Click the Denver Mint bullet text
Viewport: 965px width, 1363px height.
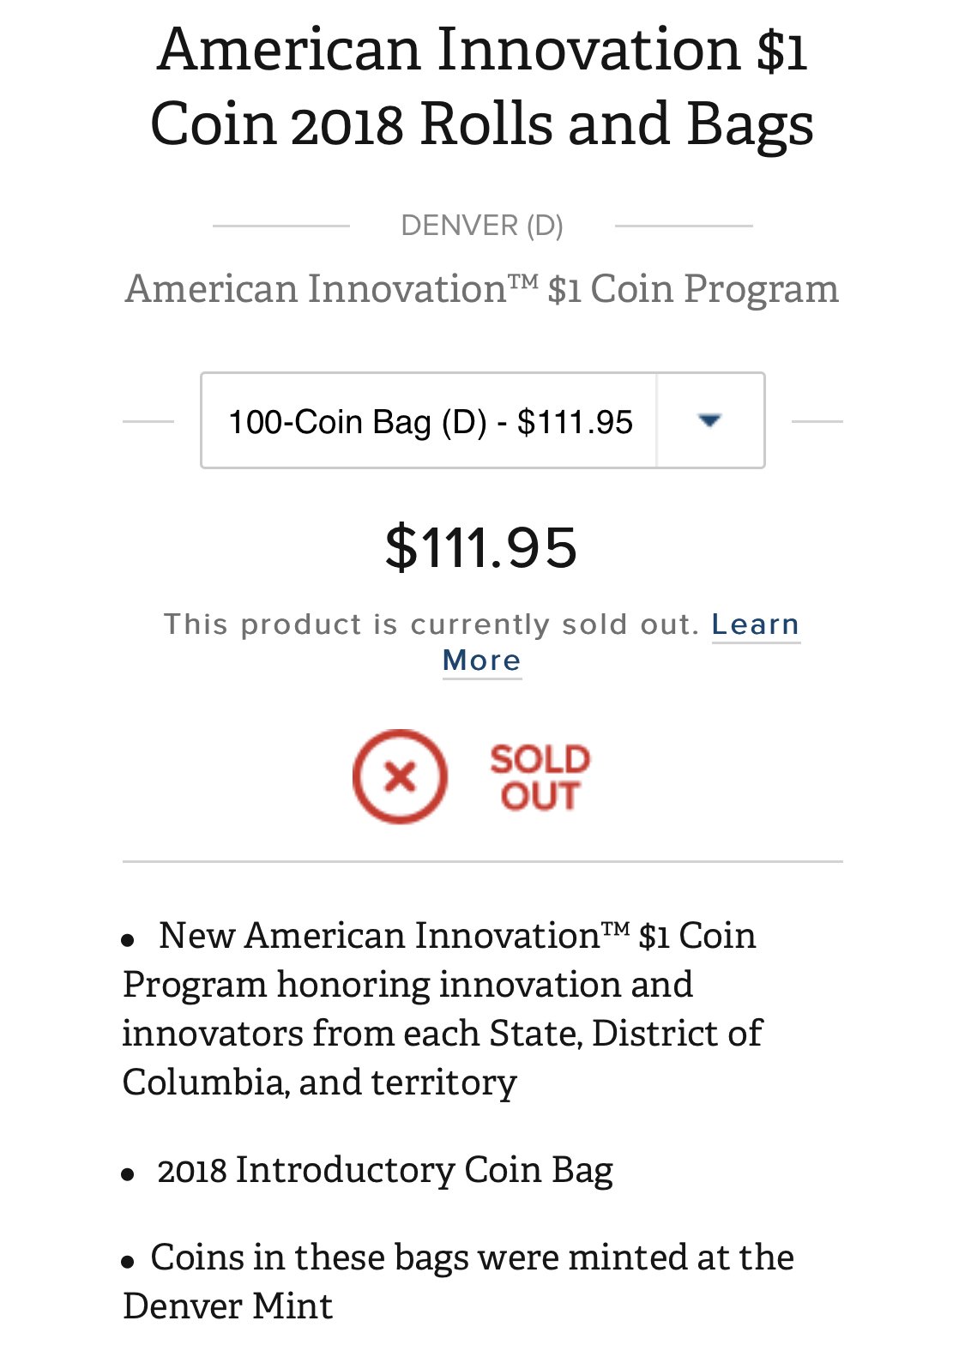click(459, 1282)
